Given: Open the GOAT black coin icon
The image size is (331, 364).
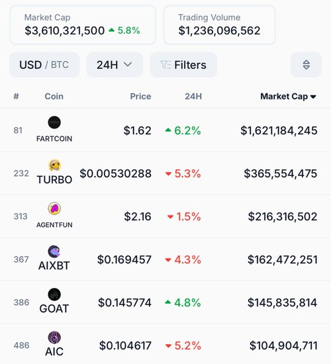Looking at the screenshot, I should click(54, 295).
